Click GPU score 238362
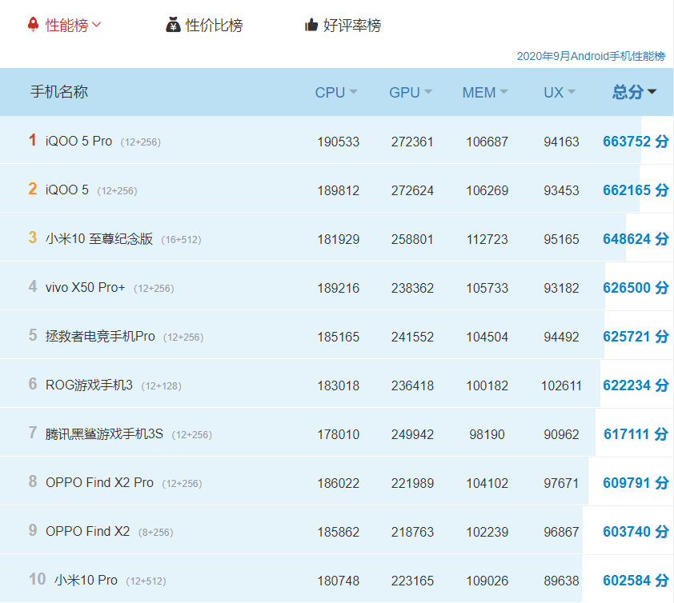The image size is (674, 603). 412,288
